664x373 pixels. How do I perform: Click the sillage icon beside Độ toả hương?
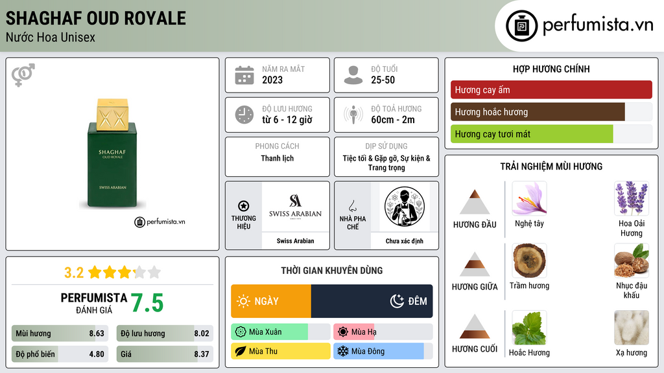[x=353, y=115]
